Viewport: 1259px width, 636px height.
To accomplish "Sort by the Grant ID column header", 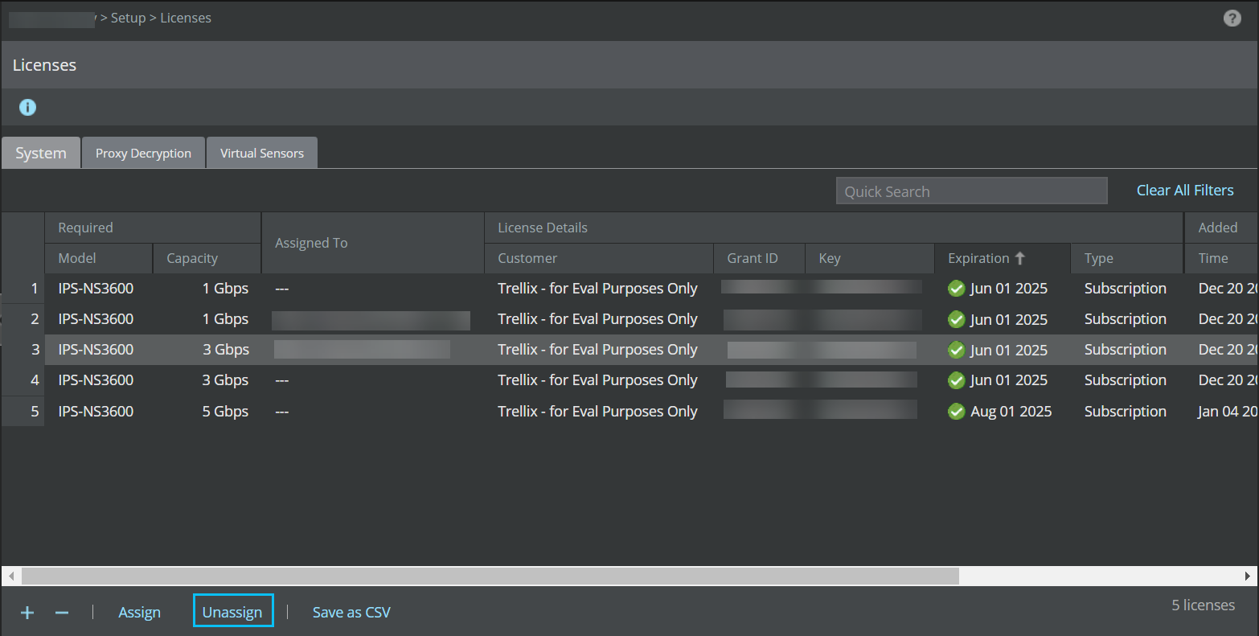I will [x=759, y=258].
